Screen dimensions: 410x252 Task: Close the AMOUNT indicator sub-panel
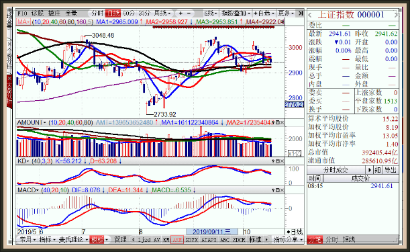click(x=282, y=122)
